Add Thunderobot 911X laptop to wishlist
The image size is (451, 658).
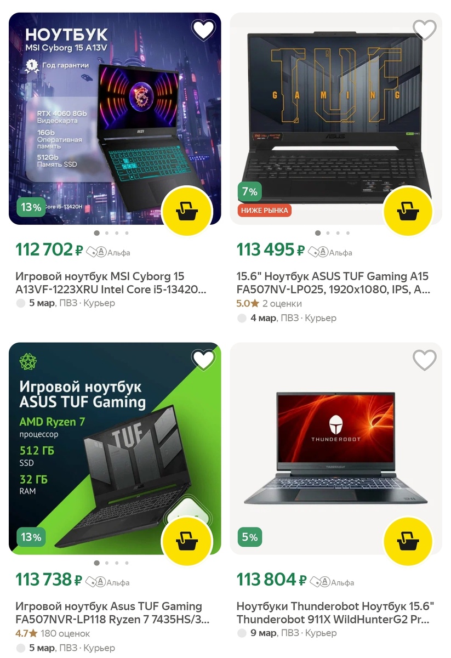coord(424,359)
